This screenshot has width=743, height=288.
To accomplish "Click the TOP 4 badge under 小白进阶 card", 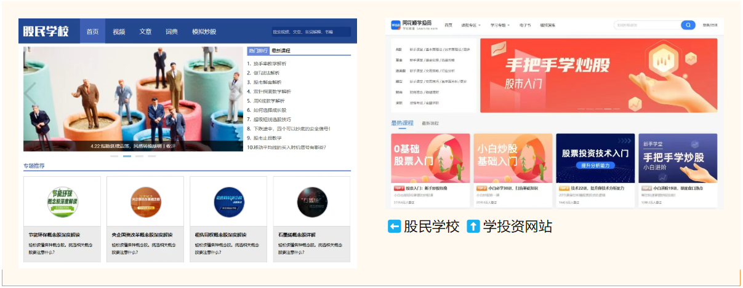I will click(646, 188).
